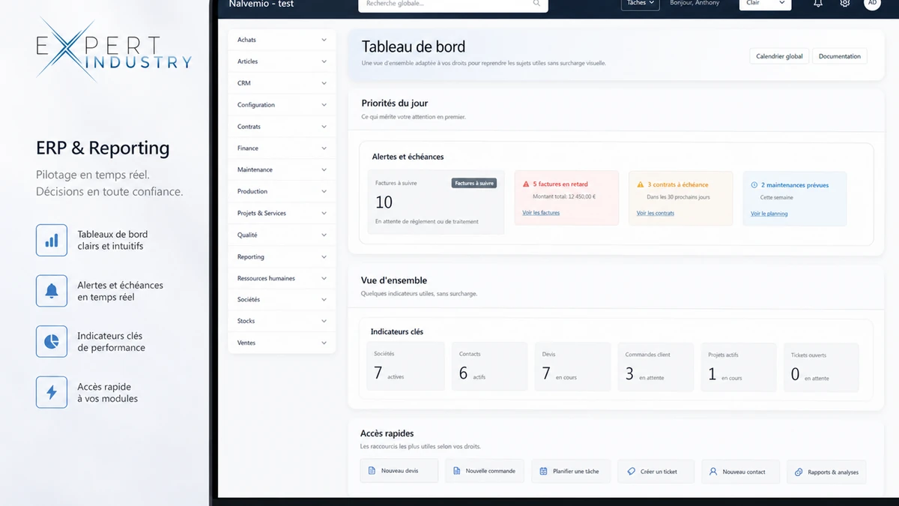Click the Nouveau contact button

[x=741, y=472]
